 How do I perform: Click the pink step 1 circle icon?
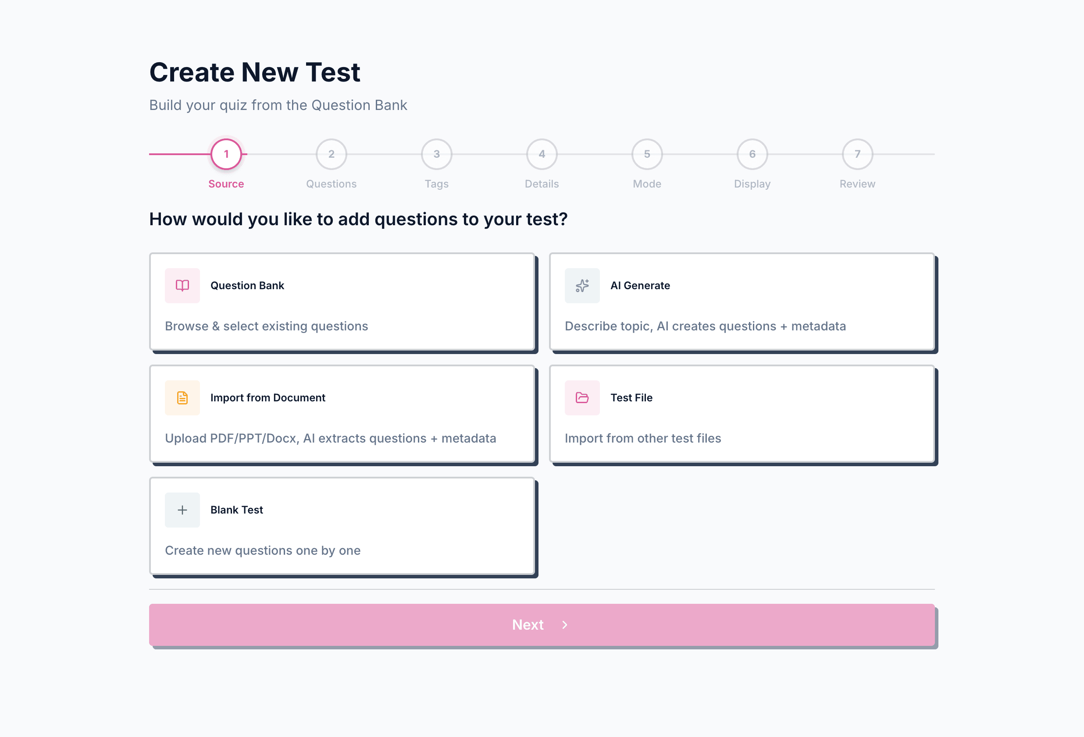226,154
